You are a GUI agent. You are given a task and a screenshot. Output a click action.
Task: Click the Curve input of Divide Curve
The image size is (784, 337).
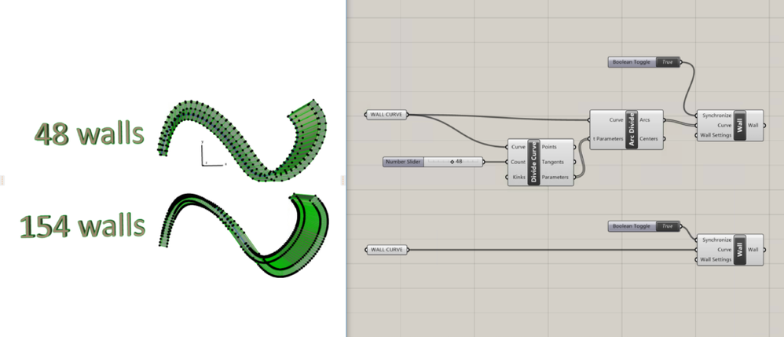(518, 147)
